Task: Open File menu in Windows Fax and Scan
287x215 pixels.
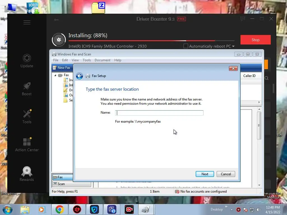Action: point(56,60)
